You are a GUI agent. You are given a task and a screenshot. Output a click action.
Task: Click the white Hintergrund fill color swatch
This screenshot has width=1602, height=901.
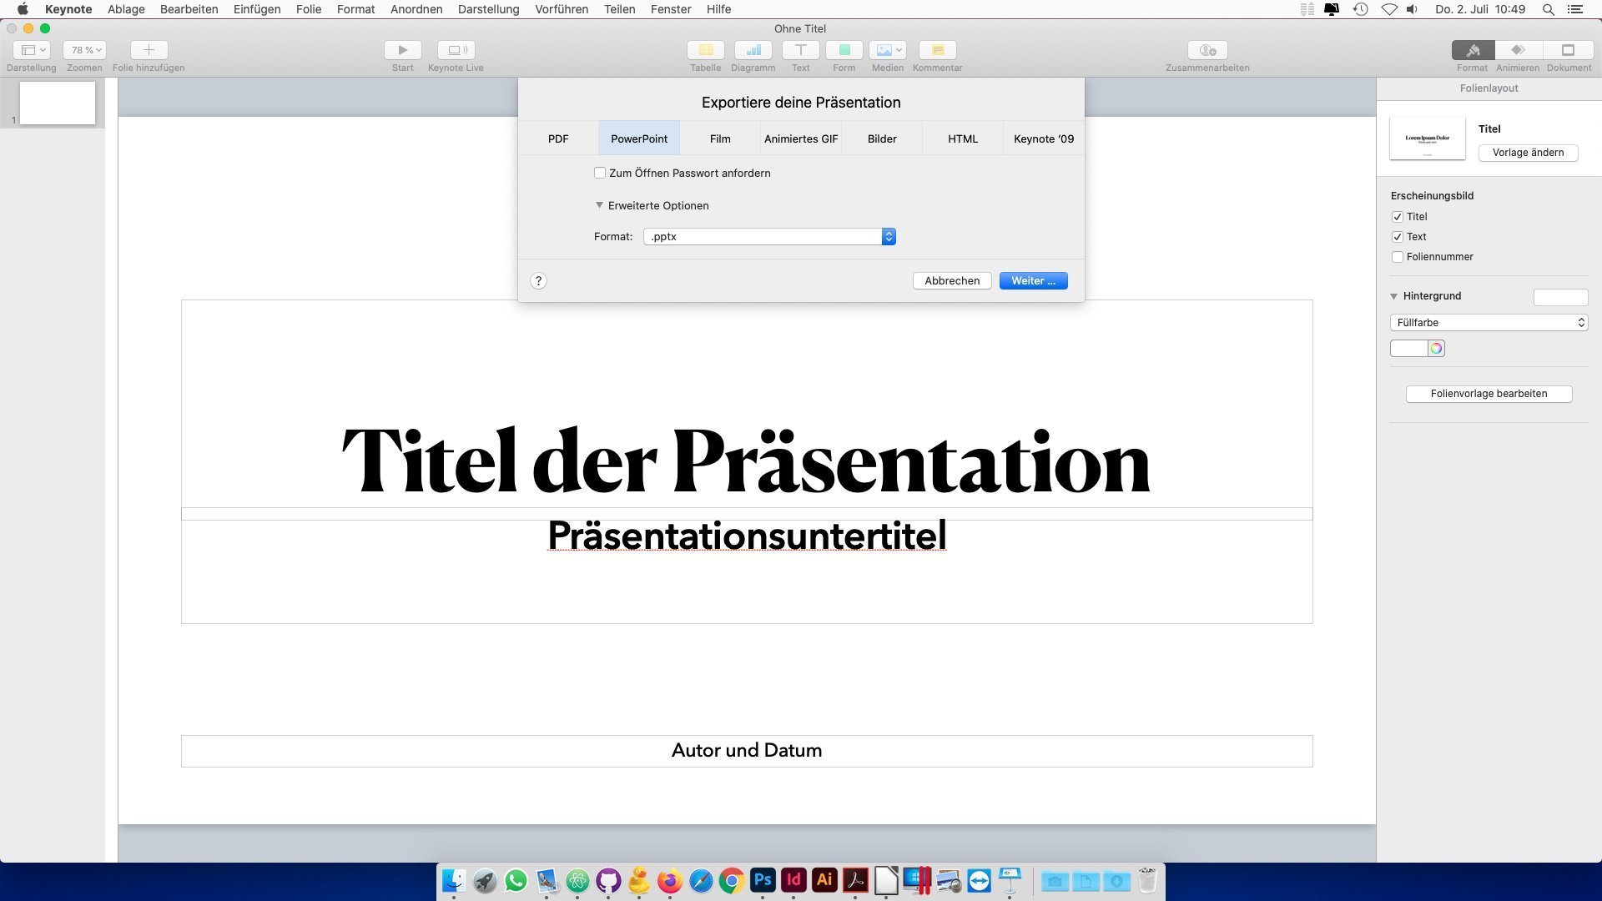pyautogui.click(x=1408, y=349)
